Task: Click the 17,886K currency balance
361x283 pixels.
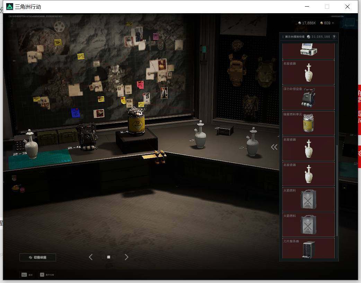Action: (x=307, y=23)
